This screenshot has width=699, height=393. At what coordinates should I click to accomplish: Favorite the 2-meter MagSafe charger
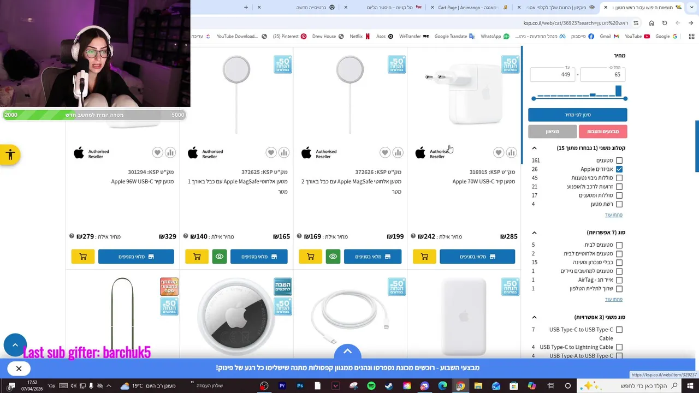(384, 153)
